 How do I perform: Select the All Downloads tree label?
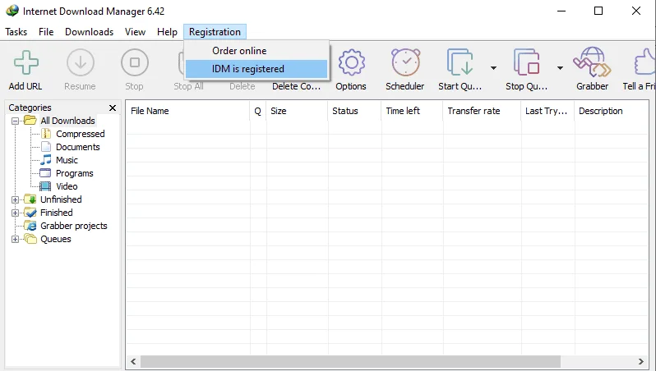pos(67,121)
